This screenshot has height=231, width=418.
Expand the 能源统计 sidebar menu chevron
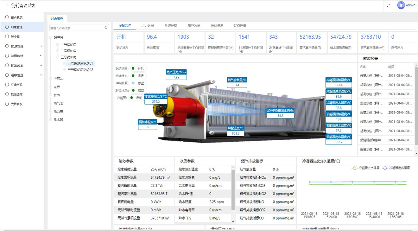pyautogui.click(x=41, y=56)
